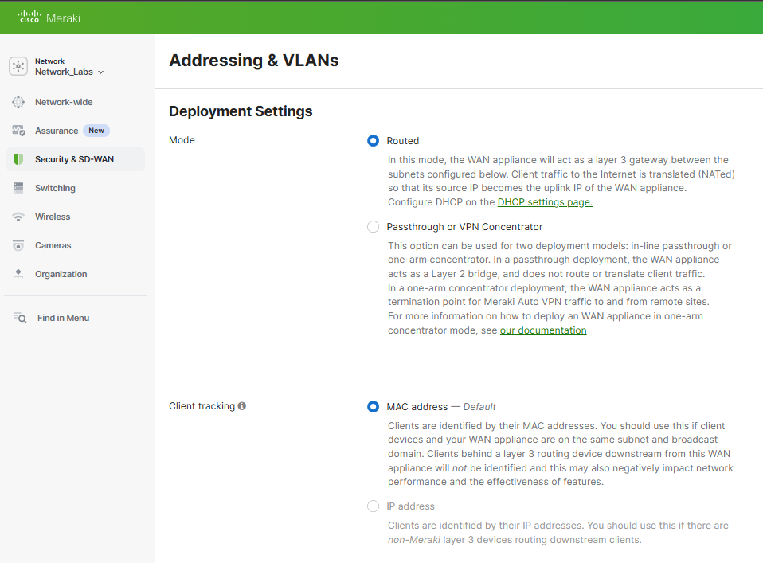763x563 pixels.
Task: Select the Routed mode radio button
Action: coord(373,141)
